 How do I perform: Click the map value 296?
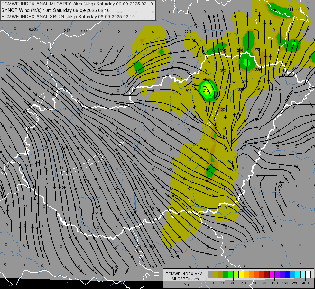(x=240, y=50)
